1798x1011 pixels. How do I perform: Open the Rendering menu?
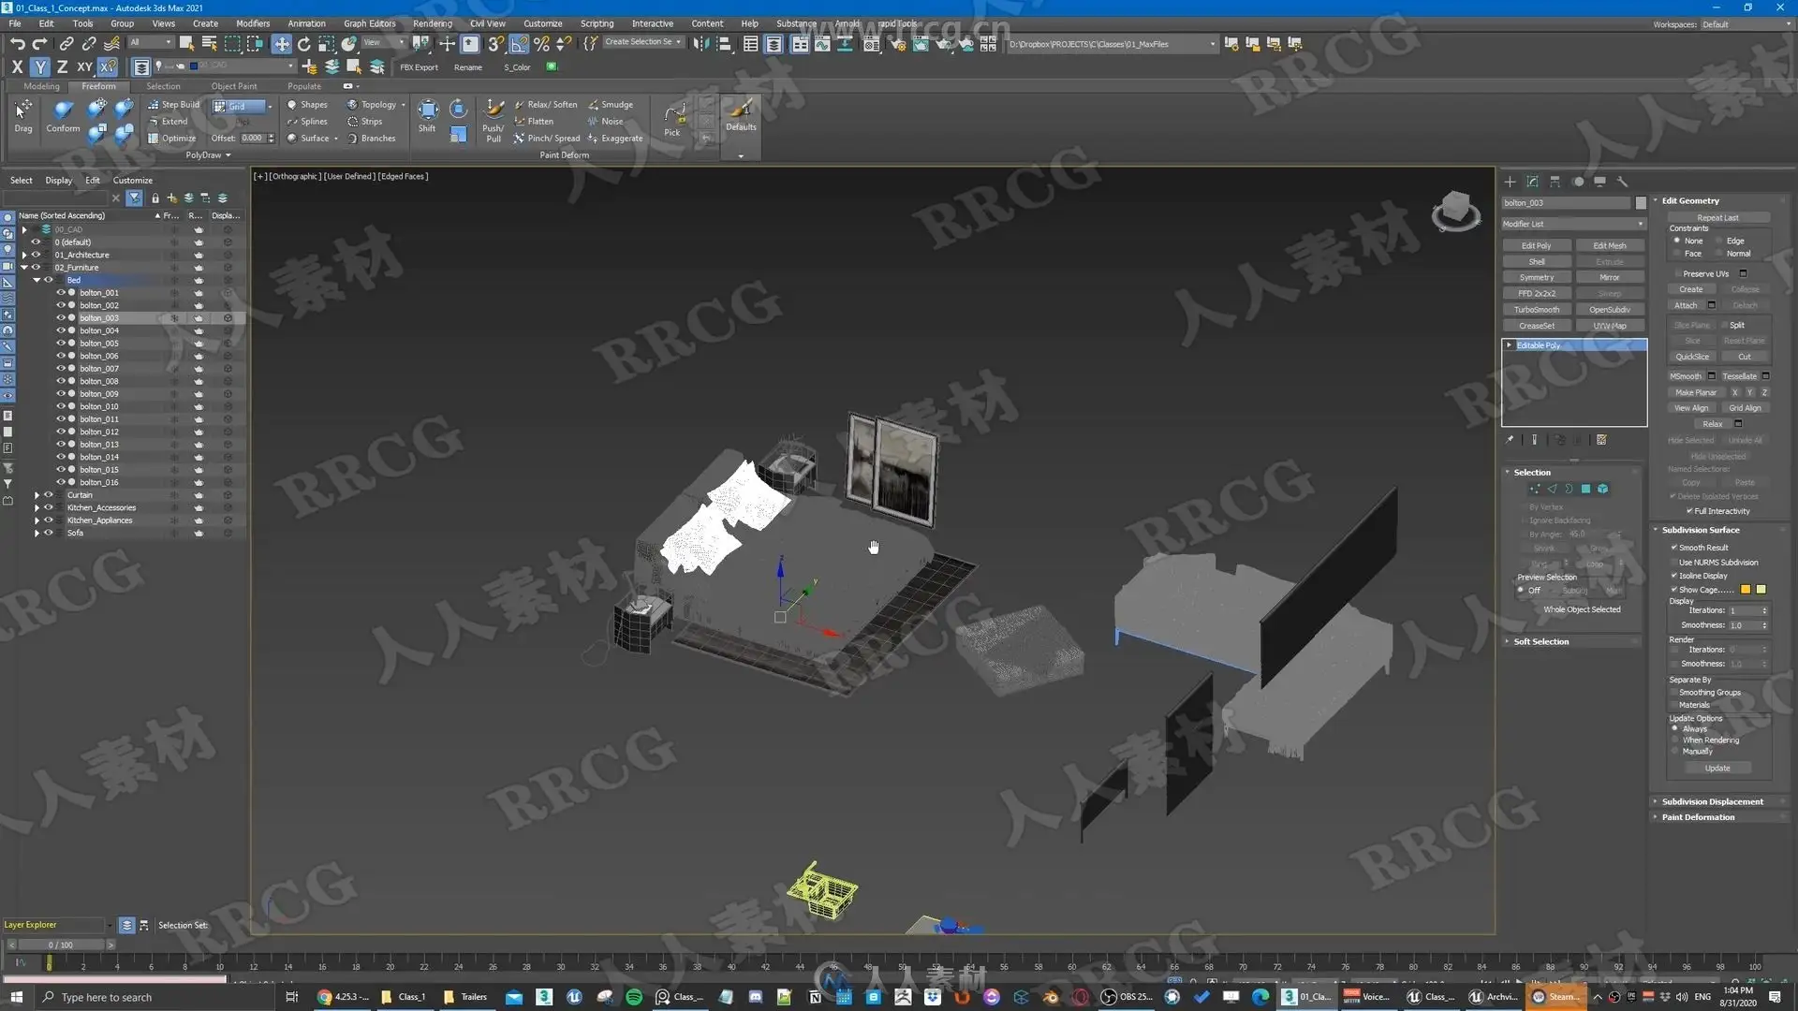click(432, 23)
